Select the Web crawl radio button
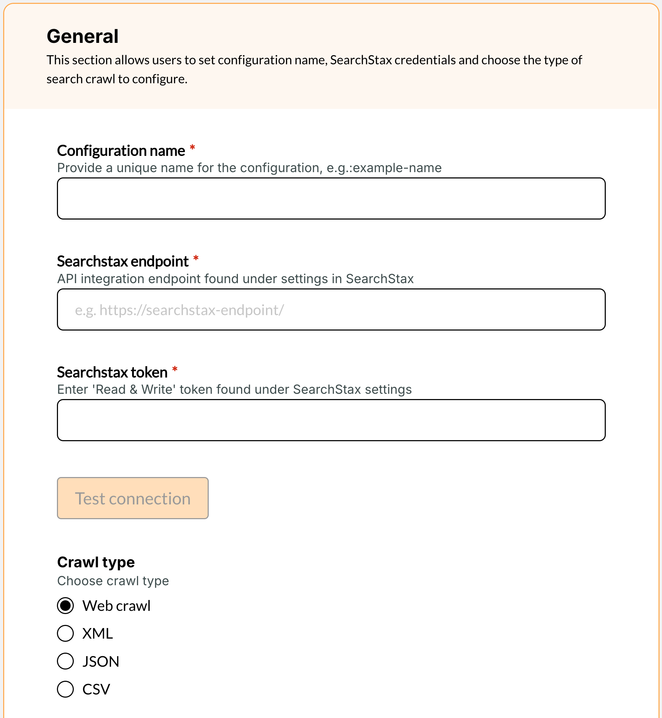 pos(66,606)
